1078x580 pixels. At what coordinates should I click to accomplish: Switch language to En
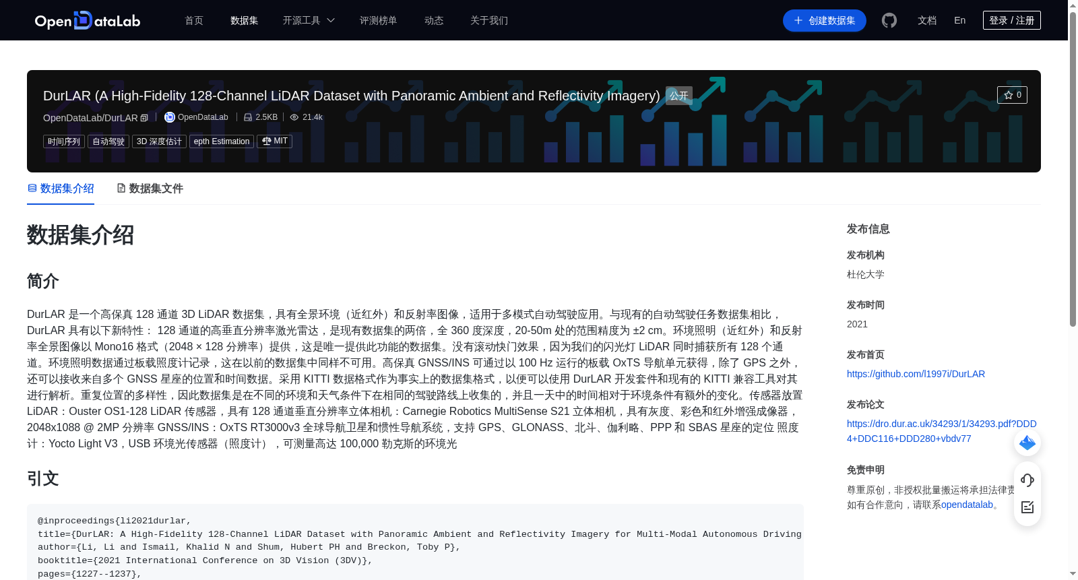[x=960, y=20]
